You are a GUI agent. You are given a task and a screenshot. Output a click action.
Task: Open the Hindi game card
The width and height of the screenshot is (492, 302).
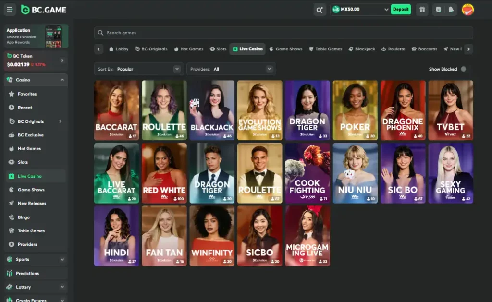116,236
